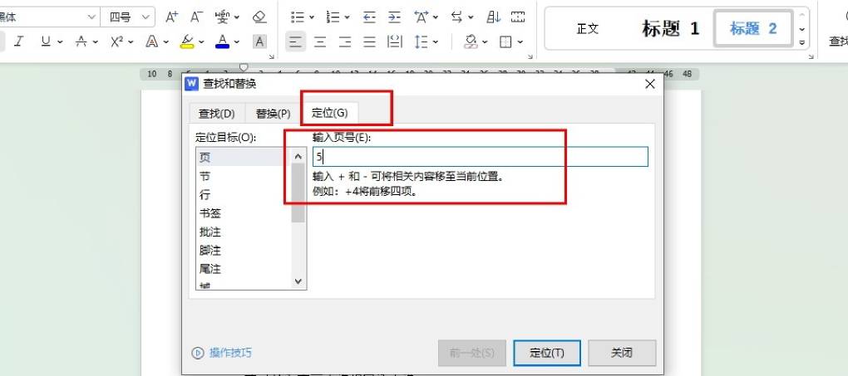Apply strikethrough formatting
Image resolution: width=848 pixels, height=376 pixels.
click(x=81, y=41)
